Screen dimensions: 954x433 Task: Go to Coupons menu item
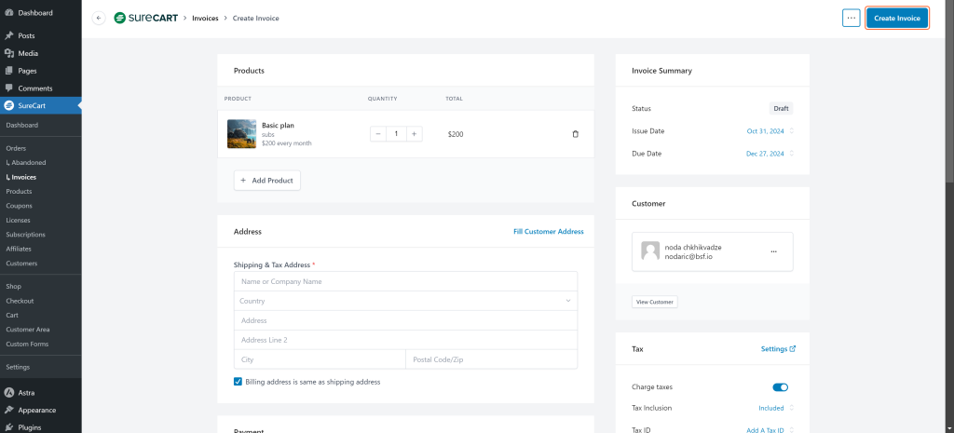pos(19,206)
